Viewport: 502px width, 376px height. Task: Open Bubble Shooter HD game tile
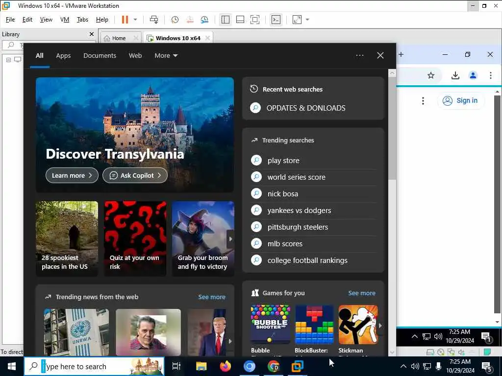[271, 330]
